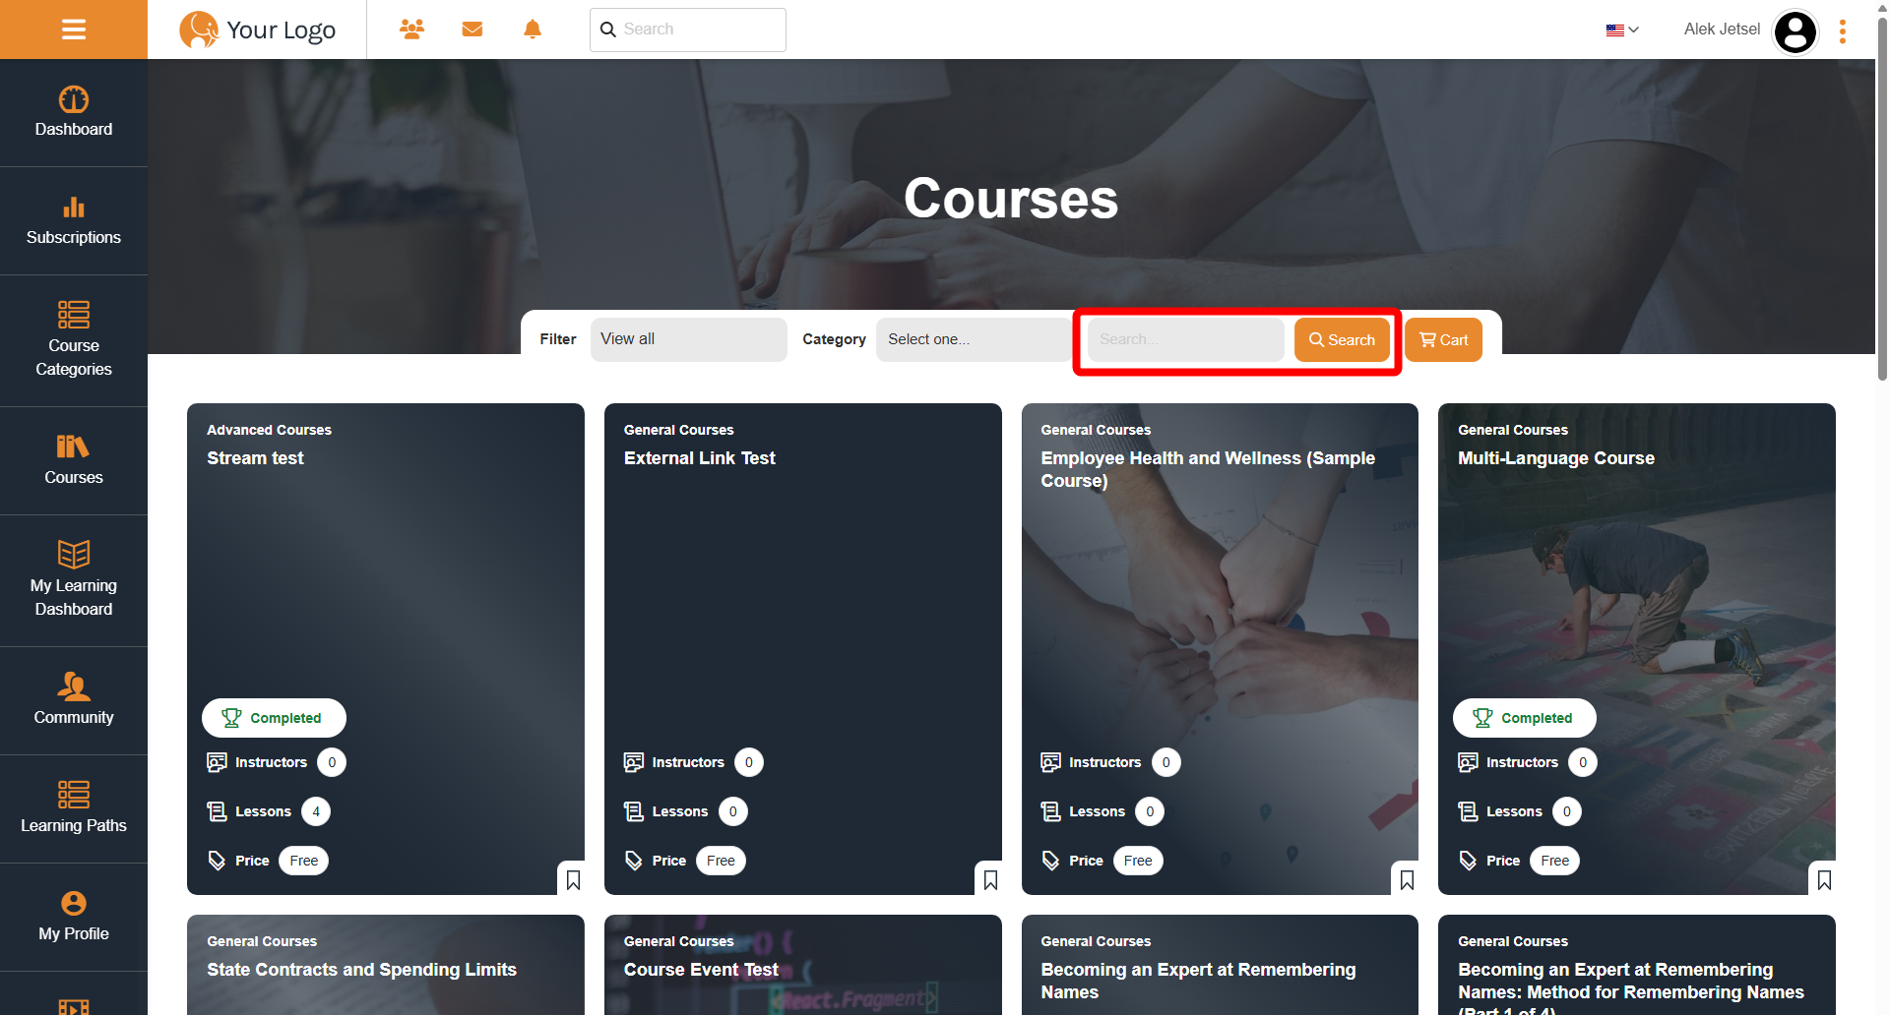Open the messages envelope icon

pos(472,30)
